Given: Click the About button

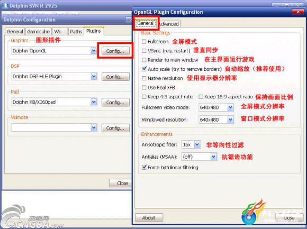Looking at the screenshot, I should point(149,217).
